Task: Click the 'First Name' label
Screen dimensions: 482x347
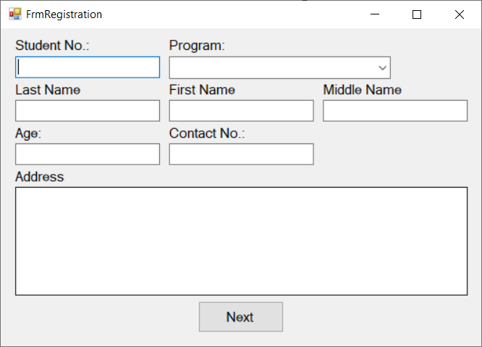Action: 202,90
